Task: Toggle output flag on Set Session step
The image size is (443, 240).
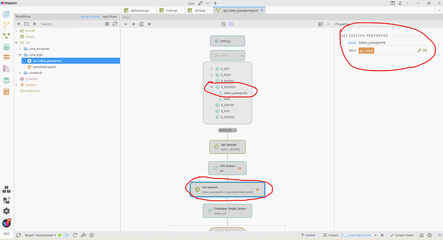Action: tap(257, 189)
